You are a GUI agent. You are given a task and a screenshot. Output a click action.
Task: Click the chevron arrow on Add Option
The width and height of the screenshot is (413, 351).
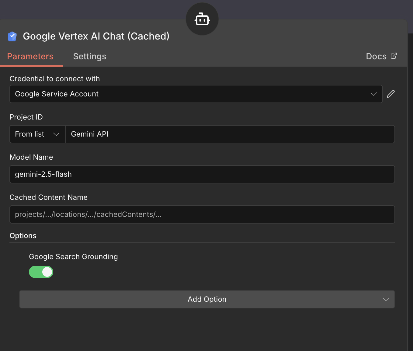pos(386,299)
